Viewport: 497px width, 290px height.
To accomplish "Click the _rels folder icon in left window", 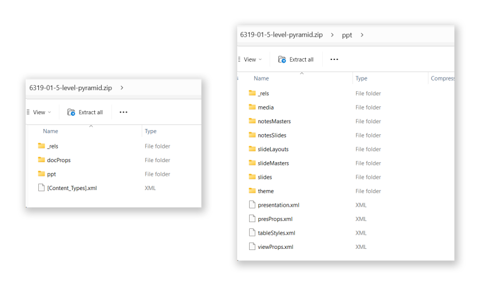I will 41,146.
